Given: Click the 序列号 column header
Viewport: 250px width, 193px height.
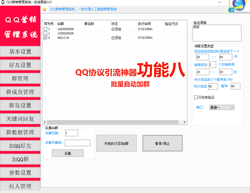Looking at the screenshot, I should pyautogui.click(x=49, y=24).
